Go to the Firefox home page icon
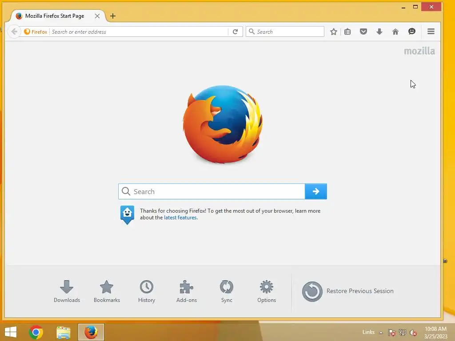The height and width of the screenshot is (341, 455). pos(395,32)
